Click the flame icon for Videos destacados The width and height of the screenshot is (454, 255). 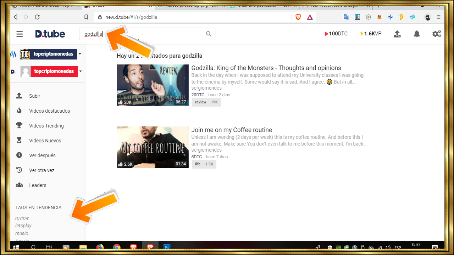point(19,111)
